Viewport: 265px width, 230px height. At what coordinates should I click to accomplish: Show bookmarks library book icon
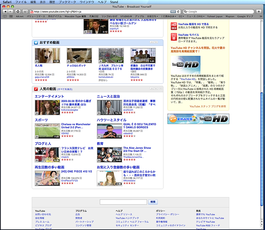(x=5, y=16)
